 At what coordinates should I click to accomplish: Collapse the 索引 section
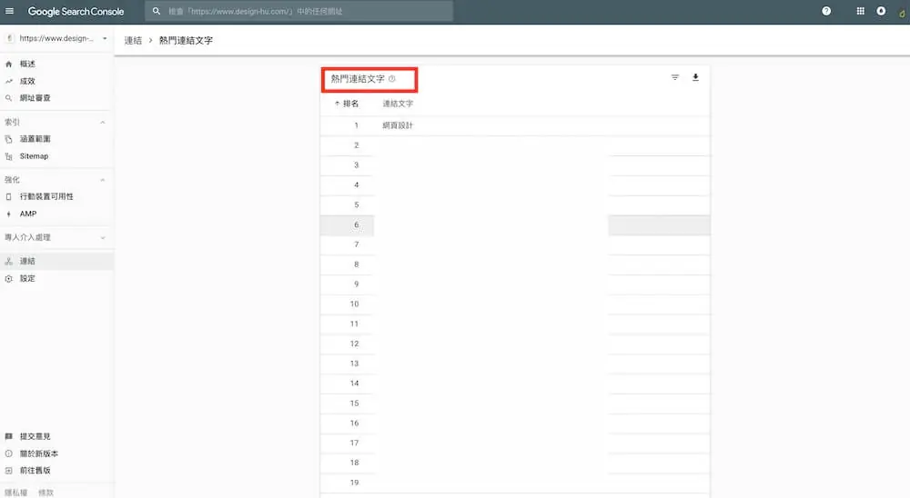tap(103, 123)
